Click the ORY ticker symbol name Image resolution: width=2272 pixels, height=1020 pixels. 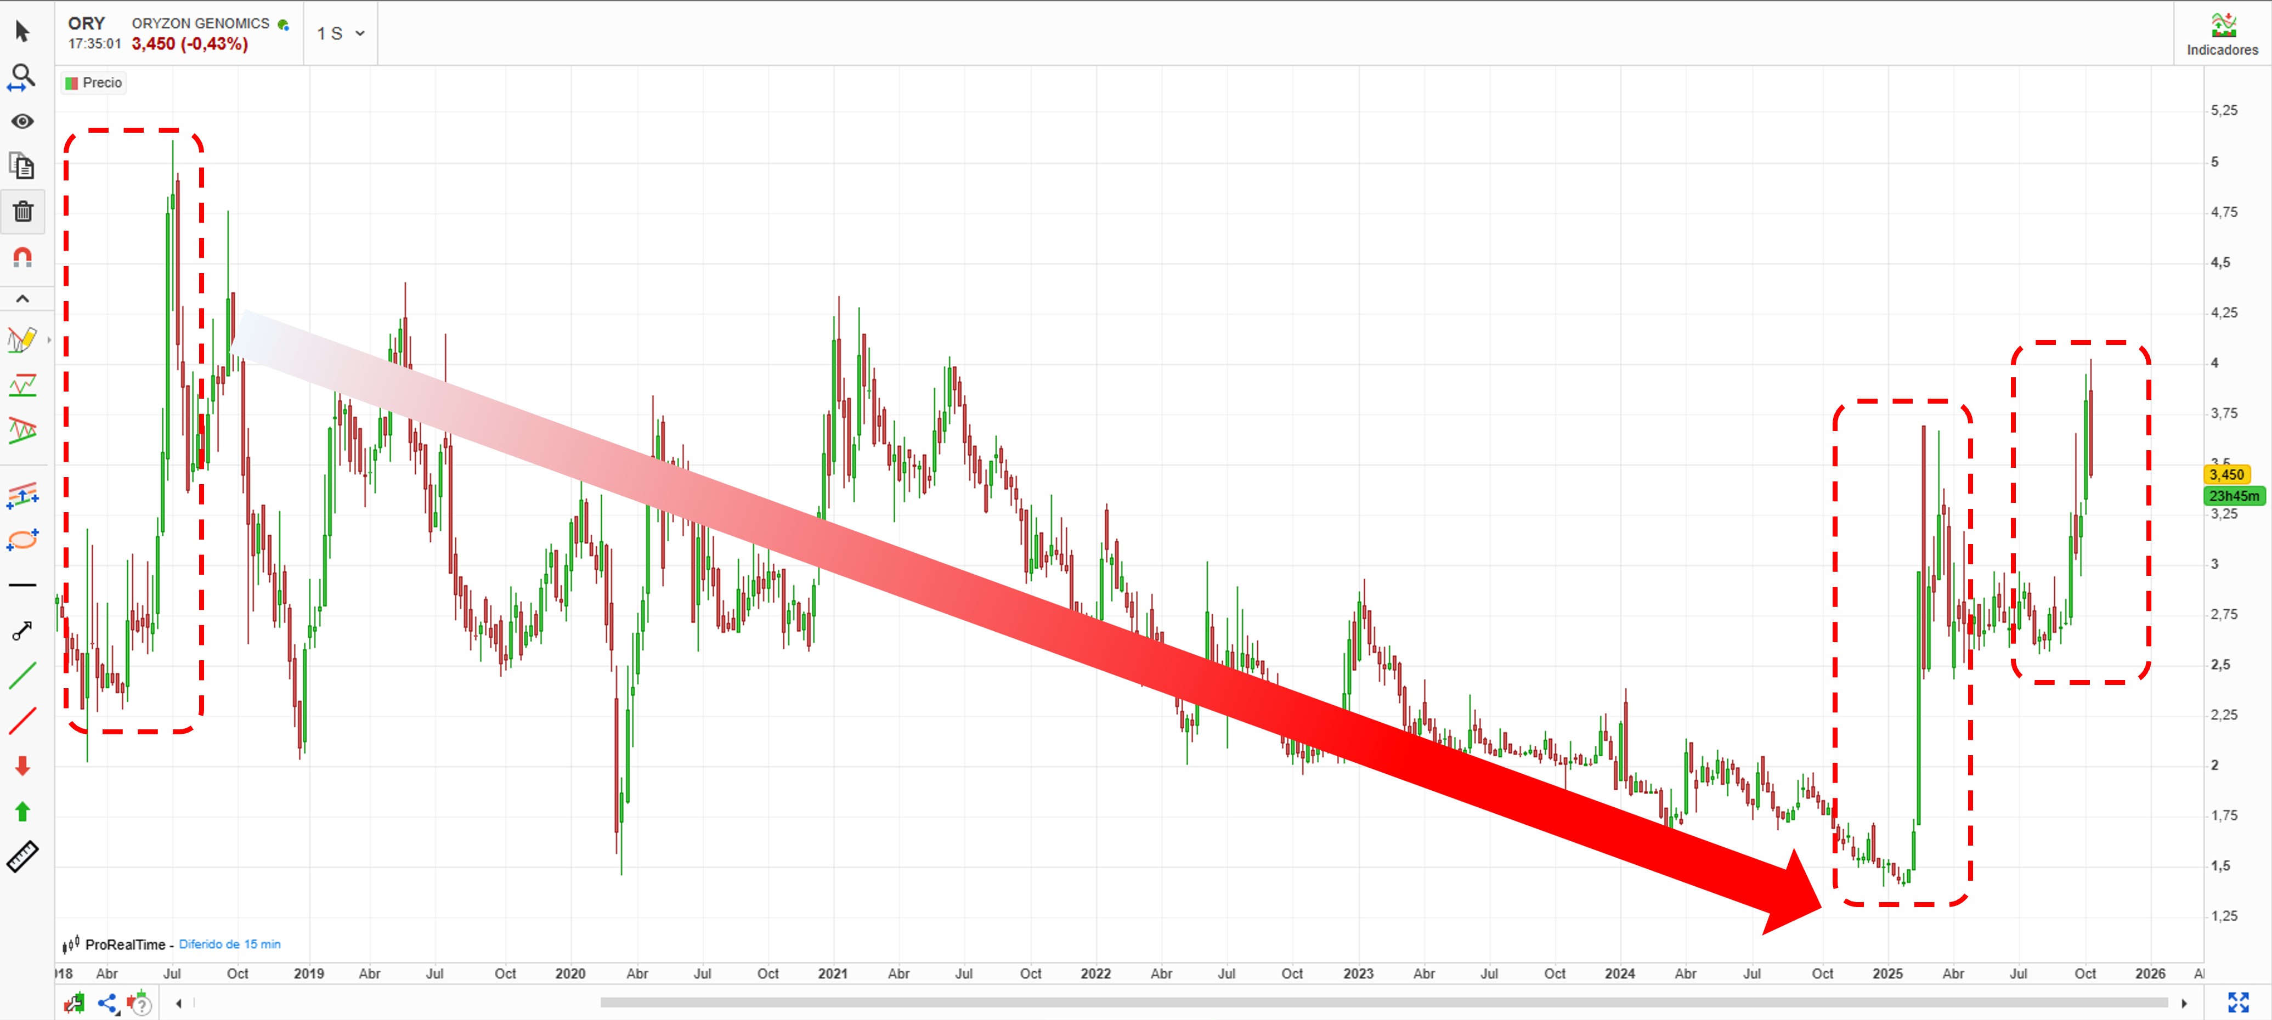tap(87, 23)
